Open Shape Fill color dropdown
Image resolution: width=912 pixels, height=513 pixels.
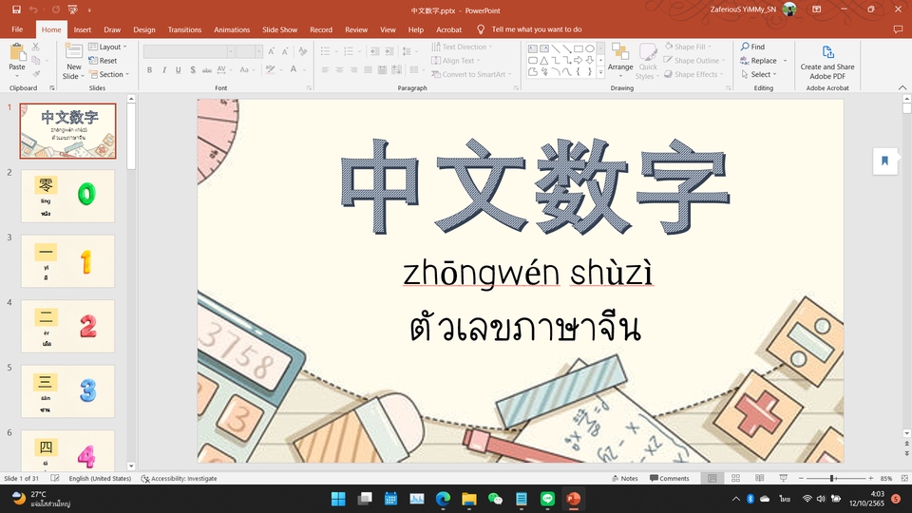[x=689, y=47]
